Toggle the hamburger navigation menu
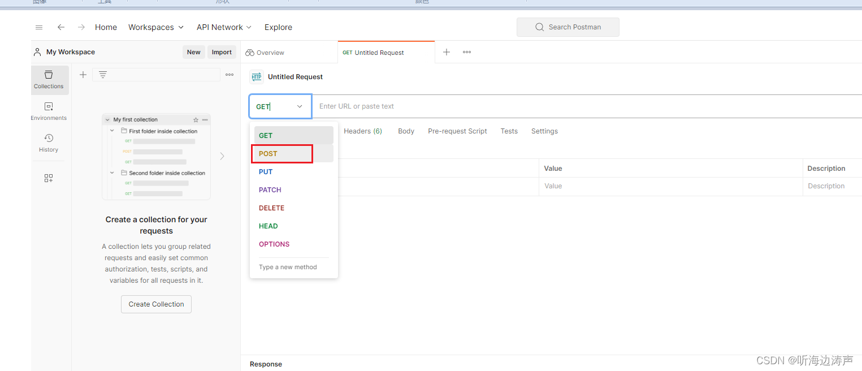 tap(38, 27)
